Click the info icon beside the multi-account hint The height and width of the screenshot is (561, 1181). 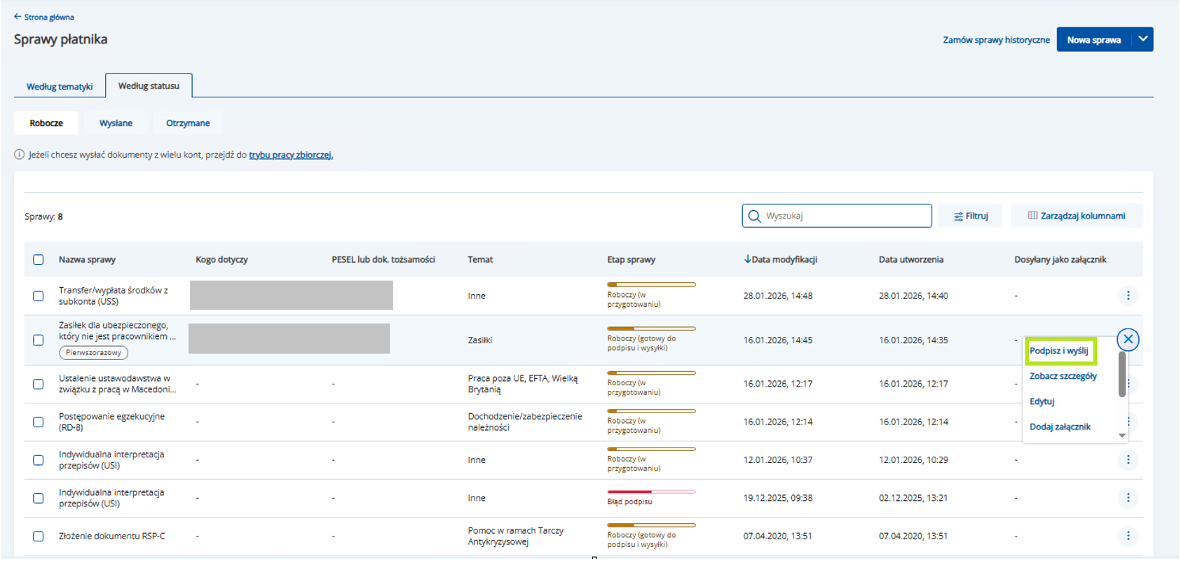(x=19, y=155)
